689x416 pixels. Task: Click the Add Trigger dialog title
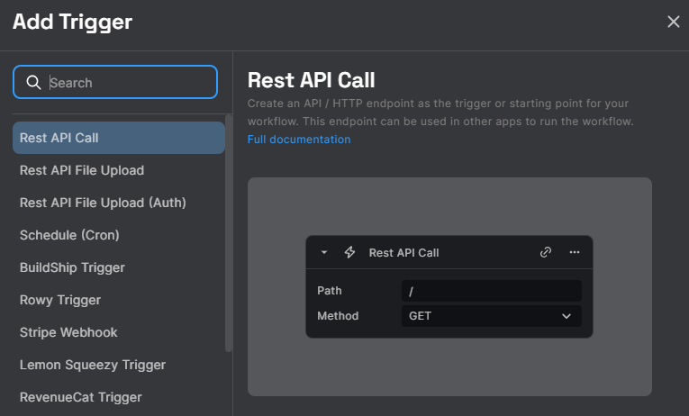pos(73,22)
